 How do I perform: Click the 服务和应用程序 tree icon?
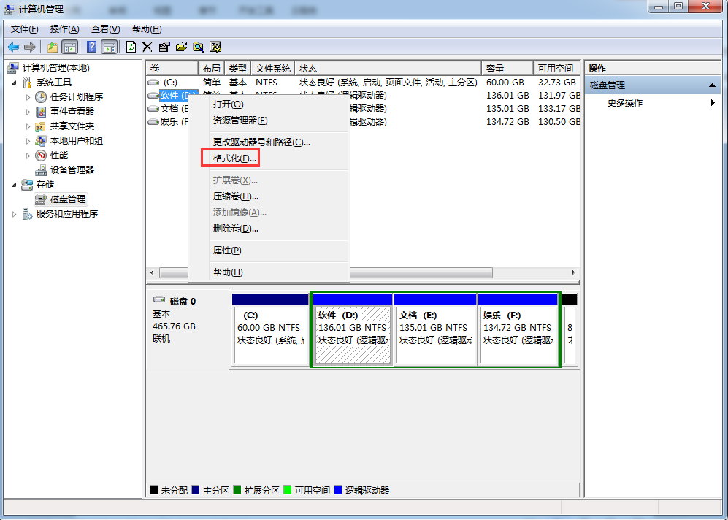(x=27, y=214)
